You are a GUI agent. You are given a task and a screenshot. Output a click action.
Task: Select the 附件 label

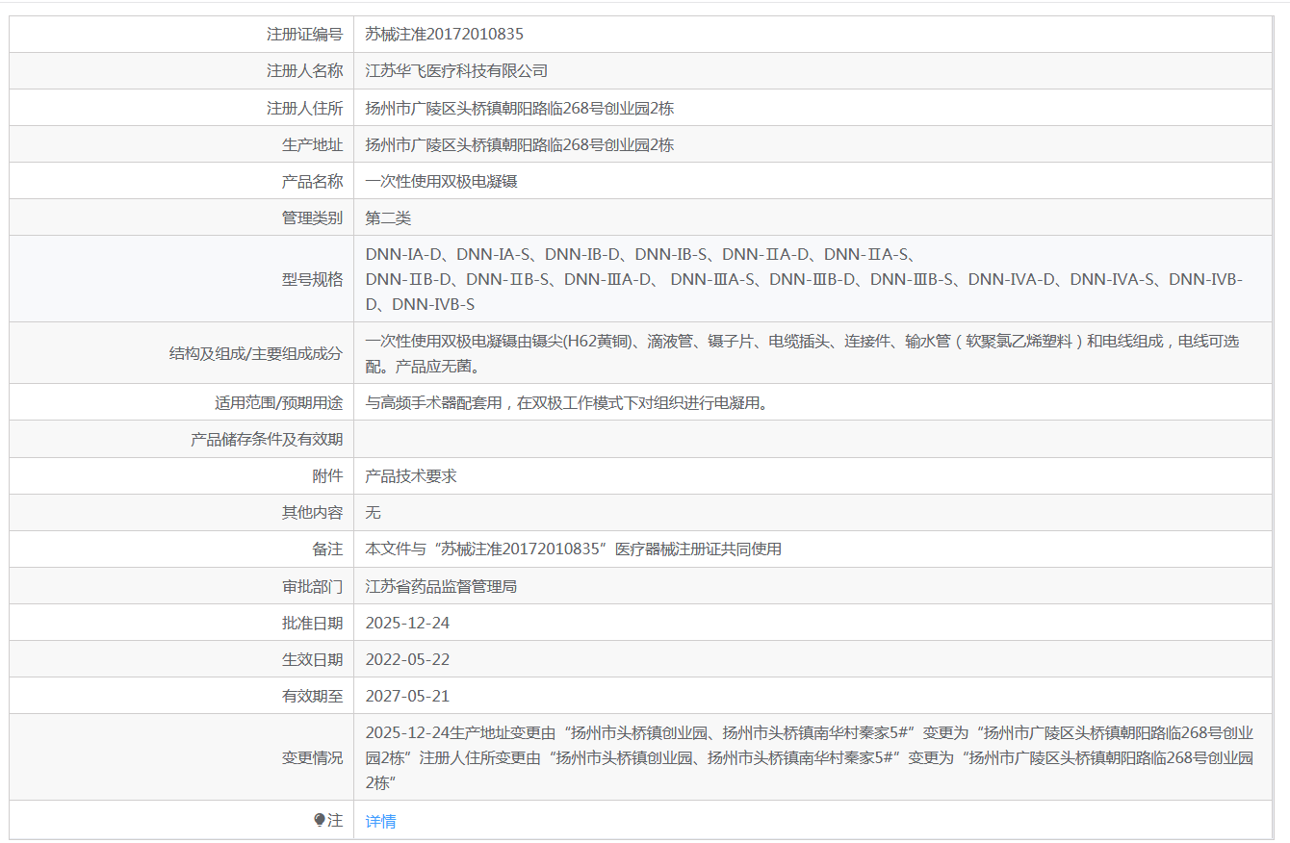tap(327, 475)
